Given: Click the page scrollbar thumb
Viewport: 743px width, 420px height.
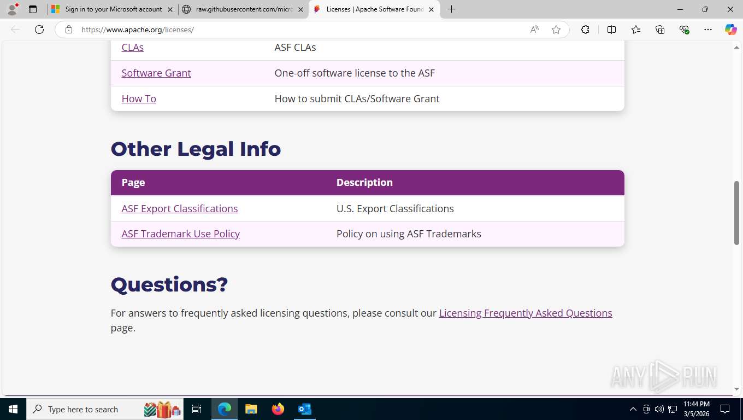Looking at the screenshot, I should click(x=736, y=213).
